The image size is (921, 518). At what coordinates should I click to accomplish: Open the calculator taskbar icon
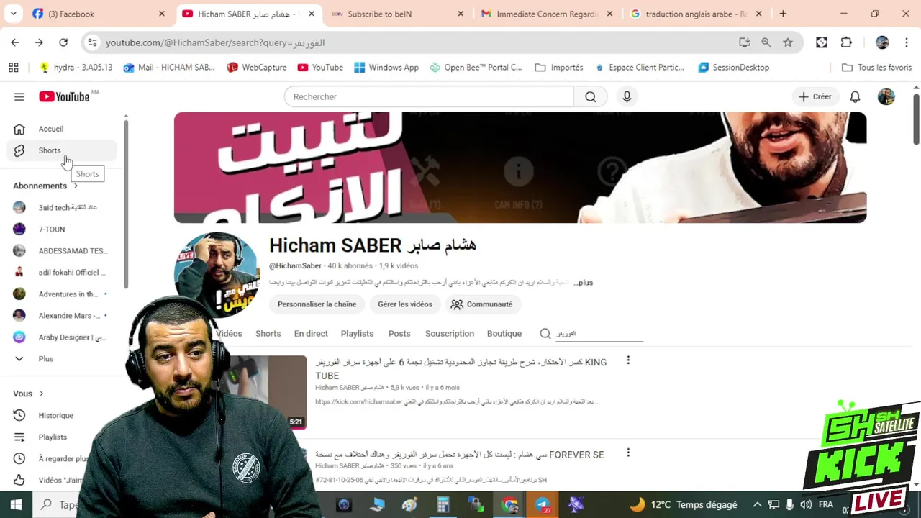(443, 504)
